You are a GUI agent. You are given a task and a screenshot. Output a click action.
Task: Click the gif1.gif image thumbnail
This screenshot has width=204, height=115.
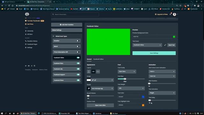(x=89, y=80)
